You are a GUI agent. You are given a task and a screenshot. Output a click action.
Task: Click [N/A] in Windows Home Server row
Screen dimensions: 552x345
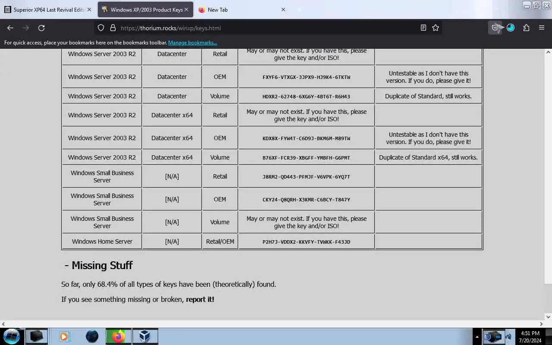coord(172,241)
